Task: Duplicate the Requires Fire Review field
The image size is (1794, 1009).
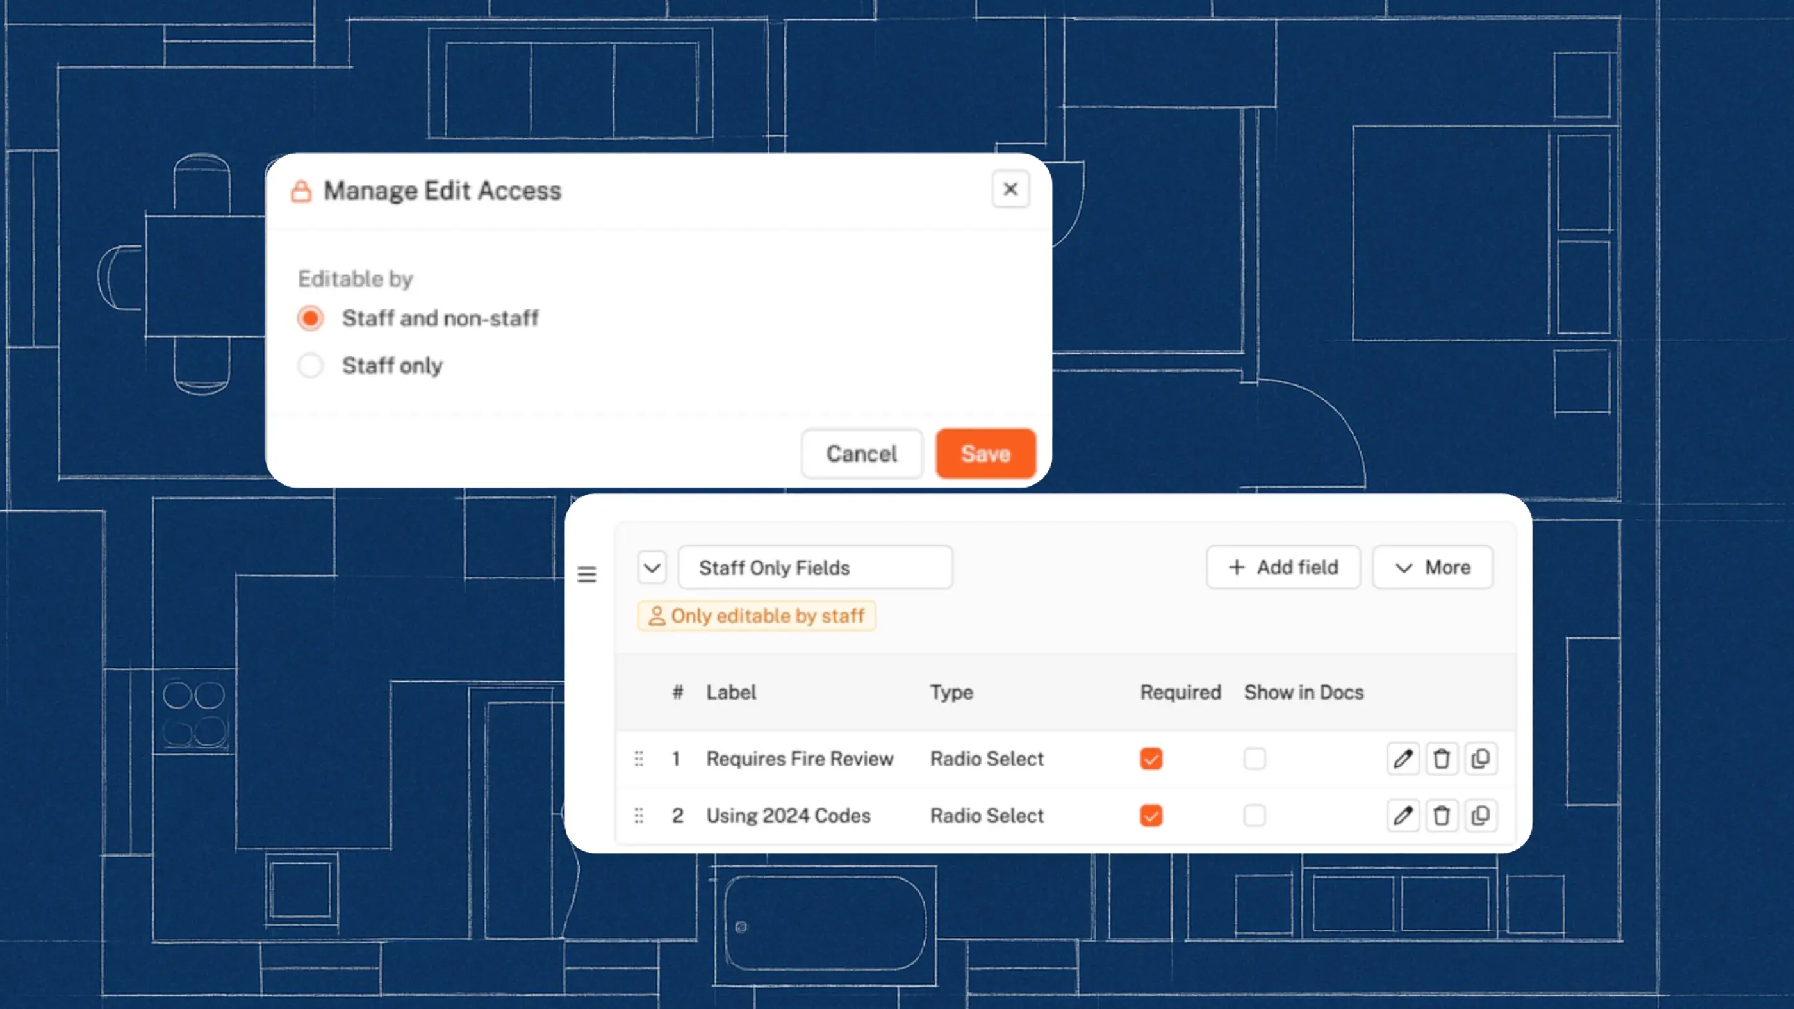Action: coord(1481,759)
